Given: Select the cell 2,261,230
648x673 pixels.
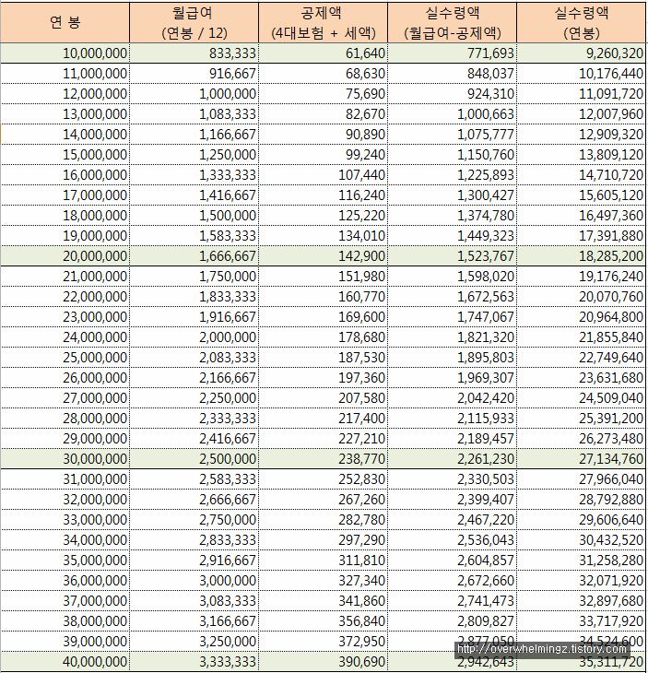Looking at the screenshot, I should (x=453, y=458).
